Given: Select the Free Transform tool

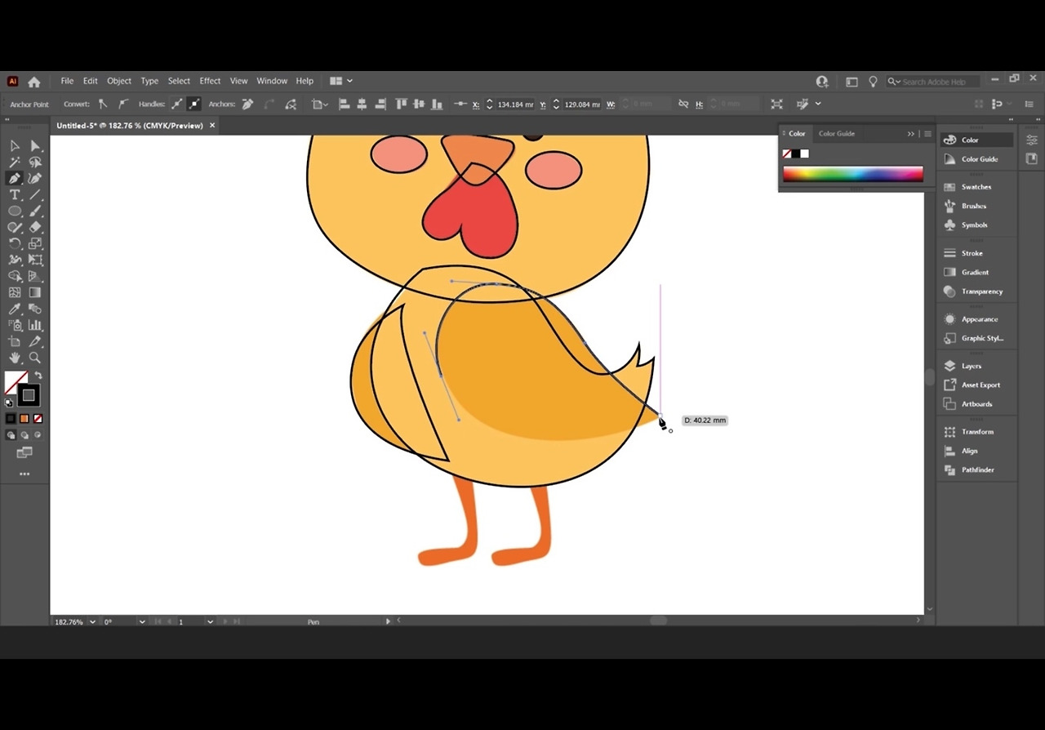Looking at the screenshot, I should tap(35, 260).
